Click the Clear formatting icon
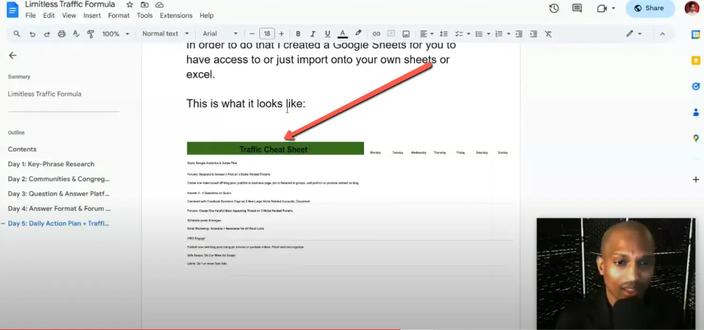 point(548,34)
